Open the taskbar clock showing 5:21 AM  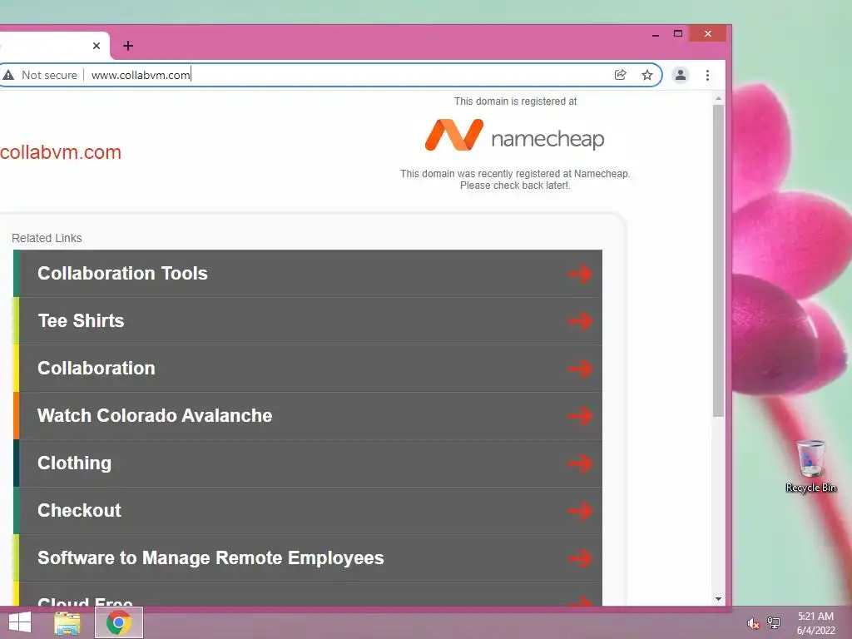pyautogui.click(x=815, y=623)
